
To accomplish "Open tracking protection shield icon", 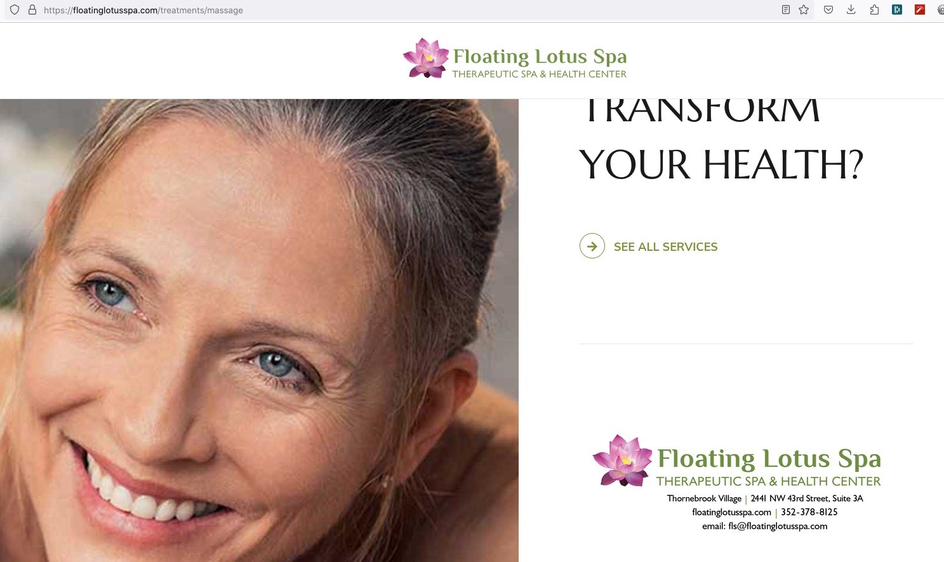I will [x=15, y=10].
